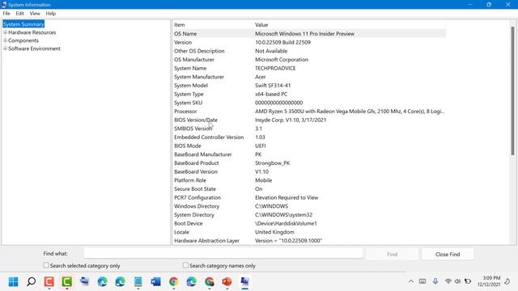Click the Item column header
Image resolution: width=518 pixels, height=291 pixels.
pyautogui.click(x=180, y=25)
